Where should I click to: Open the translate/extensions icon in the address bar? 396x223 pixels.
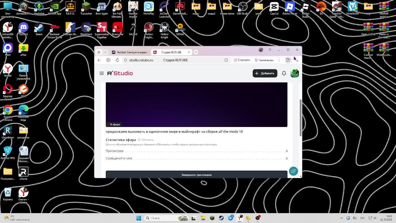click(x=288, y=60)
